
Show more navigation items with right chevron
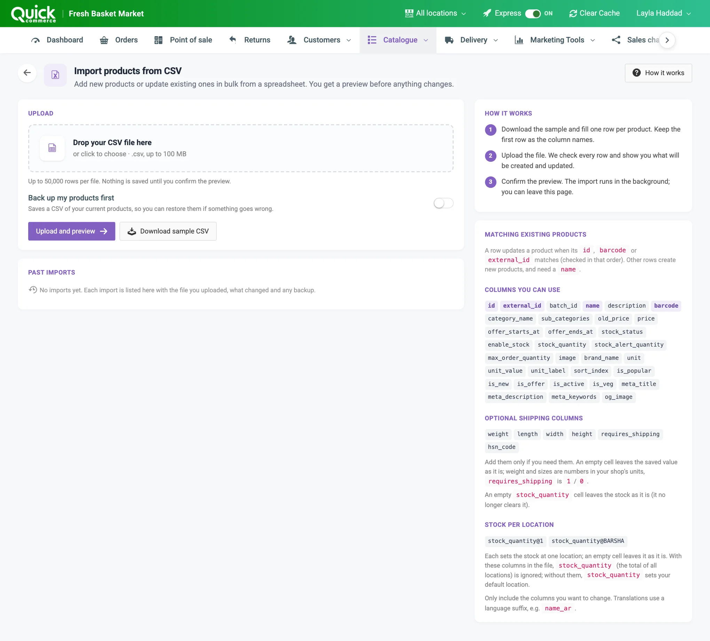(667, 40)
